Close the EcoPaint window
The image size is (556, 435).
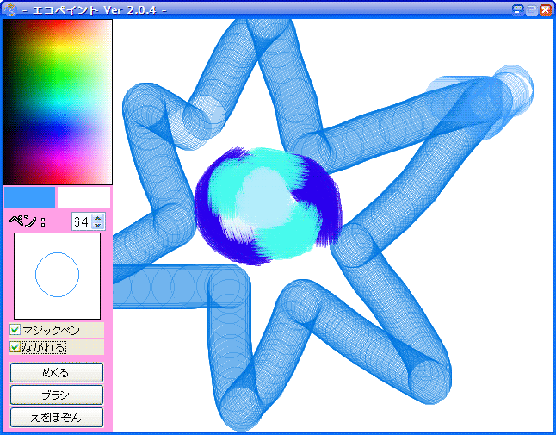[x=546, y=10]
